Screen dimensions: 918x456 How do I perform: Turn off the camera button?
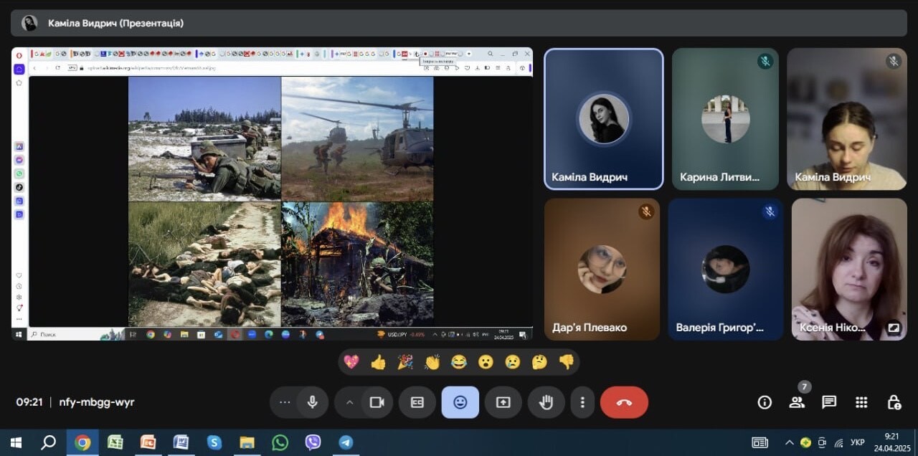click(x=377, y=402)
